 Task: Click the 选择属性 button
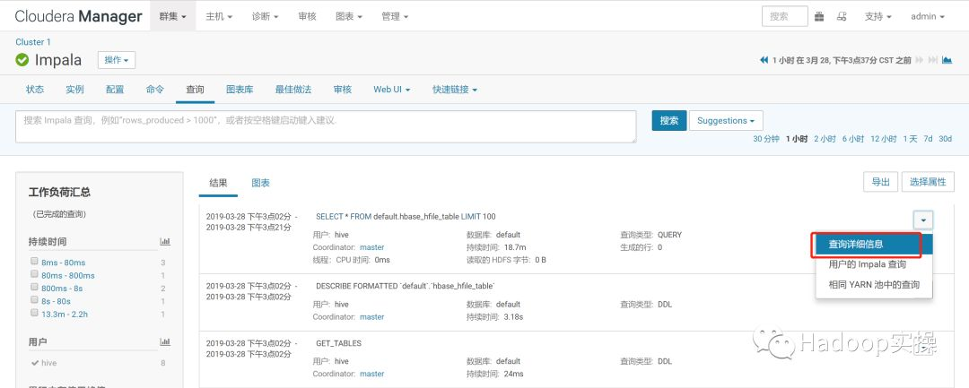(x=928, y=182)
